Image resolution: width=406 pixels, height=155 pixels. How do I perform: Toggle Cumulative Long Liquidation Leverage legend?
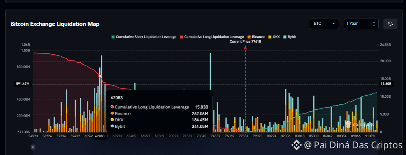pyautogui.click(x=212, y=37)
